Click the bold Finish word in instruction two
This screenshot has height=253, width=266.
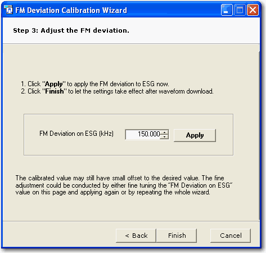[x=55, y=91]
